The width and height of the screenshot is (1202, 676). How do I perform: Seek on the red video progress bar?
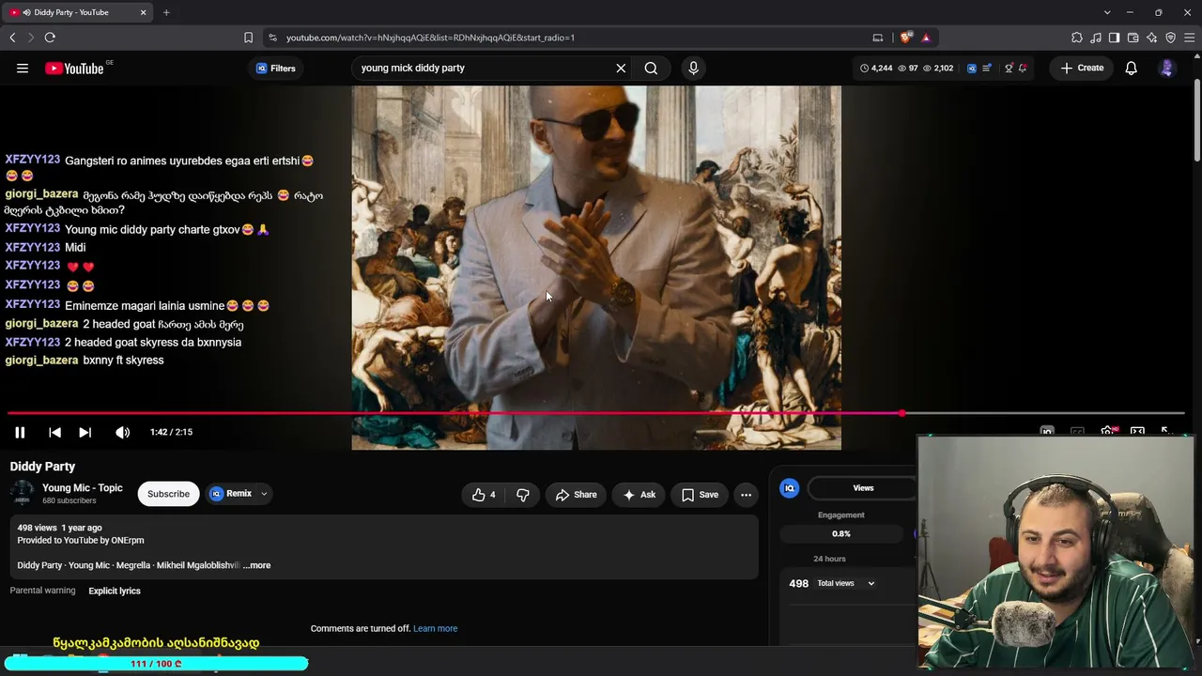pos(596,413)
